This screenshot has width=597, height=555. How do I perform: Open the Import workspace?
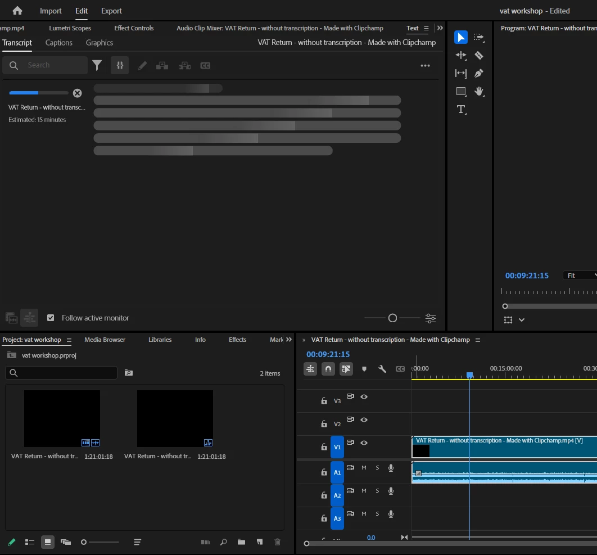(x=51, y=11)
